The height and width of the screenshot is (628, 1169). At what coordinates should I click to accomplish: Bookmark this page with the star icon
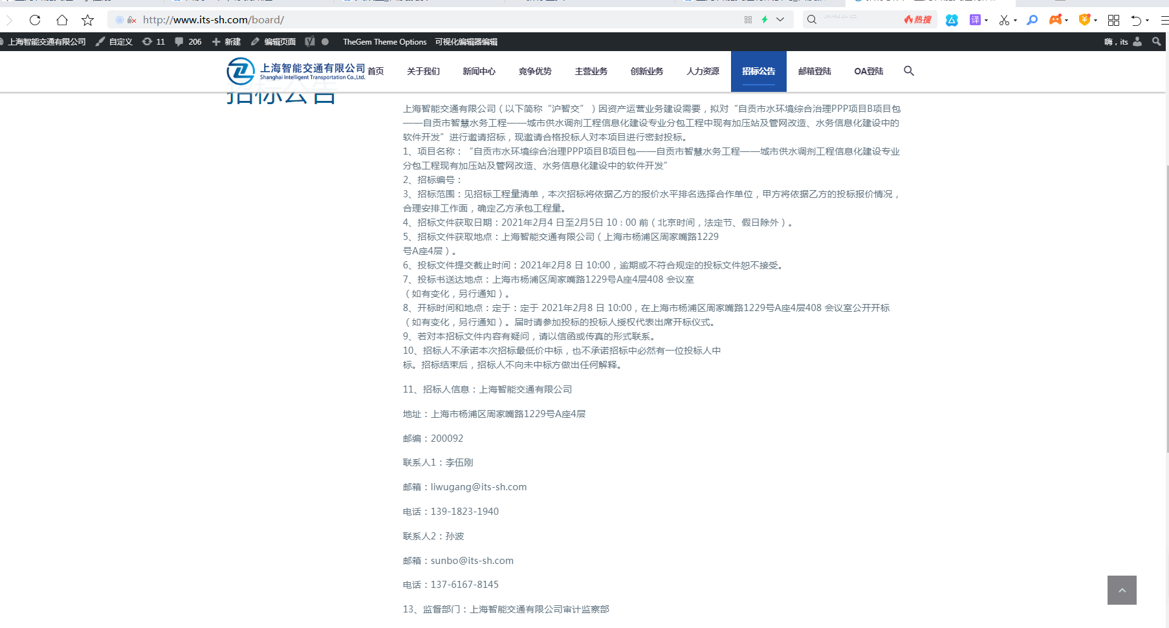pos(88,20)
